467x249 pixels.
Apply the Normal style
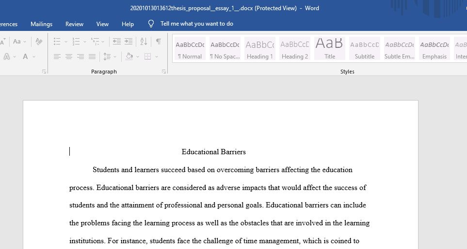pos(190,49)
